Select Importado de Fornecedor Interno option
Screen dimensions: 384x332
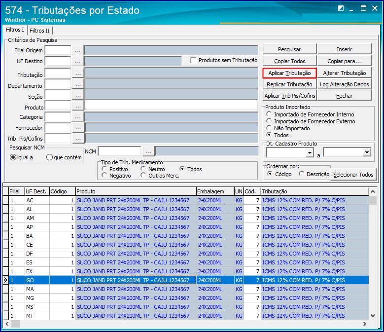click(x=269, y=114)
